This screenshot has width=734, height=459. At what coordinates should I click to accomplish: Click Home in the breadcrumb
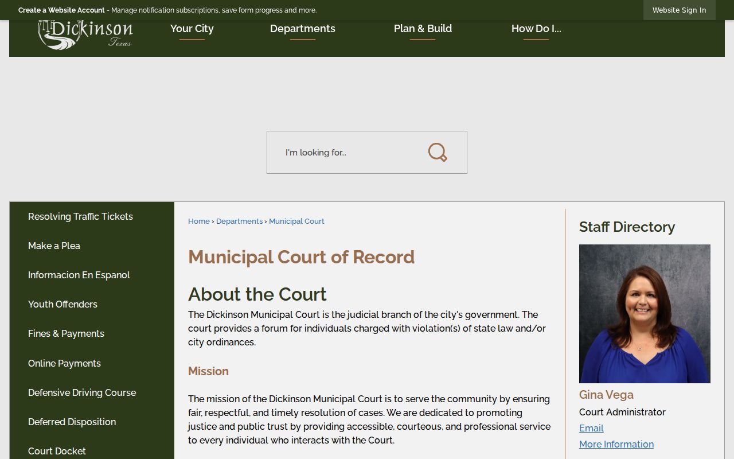click(x=199, y=221)
